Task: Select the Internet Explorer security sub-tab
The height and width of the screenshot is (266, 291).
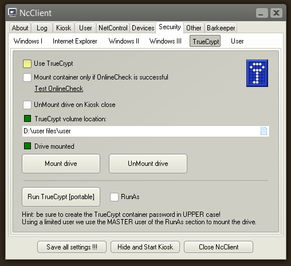Action: click(75, 41)
